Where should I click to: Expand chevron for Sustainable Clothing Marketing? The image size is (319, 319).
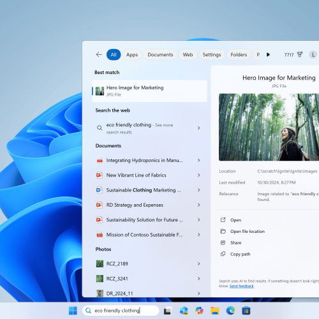click(x=198, y=190)
